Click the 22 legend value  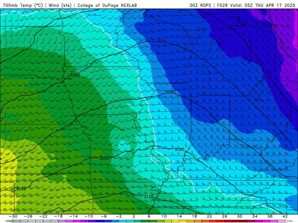point(209,216)
